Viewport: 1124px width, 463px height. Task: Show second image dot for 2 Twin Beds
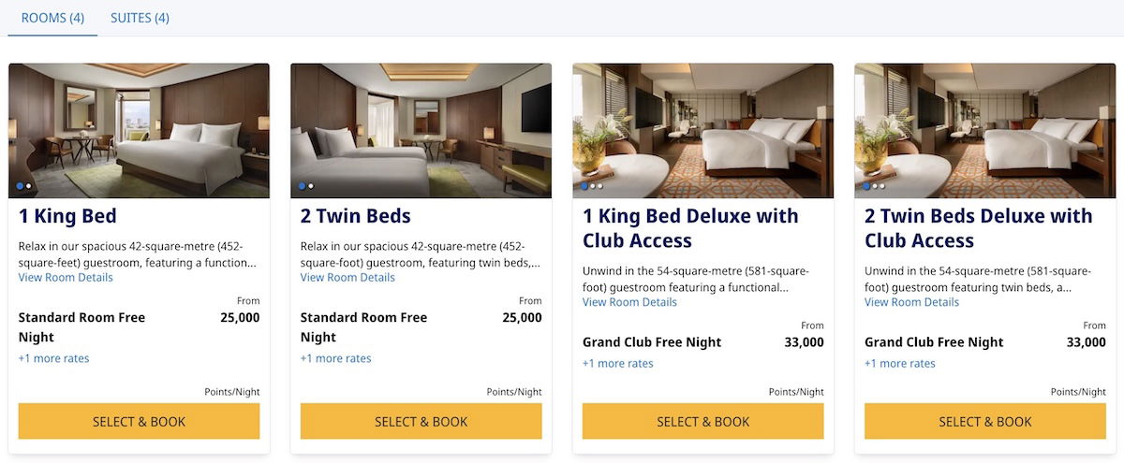click(311, 186)
